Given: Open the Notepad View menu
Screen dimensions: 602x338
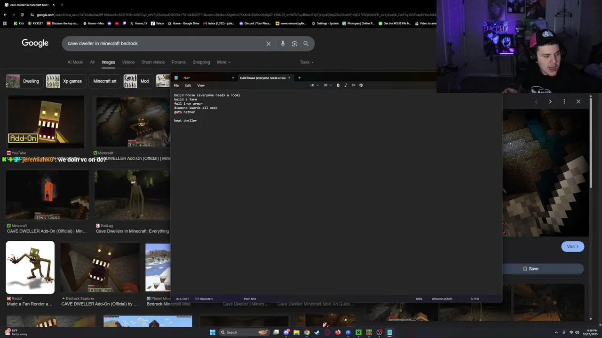Looking at the screenshot, I should click(x=201, y=85).
